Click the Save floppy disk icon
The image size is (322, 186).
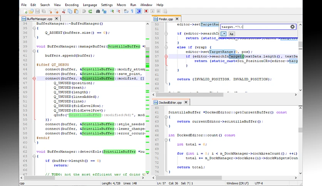point(37,11)
